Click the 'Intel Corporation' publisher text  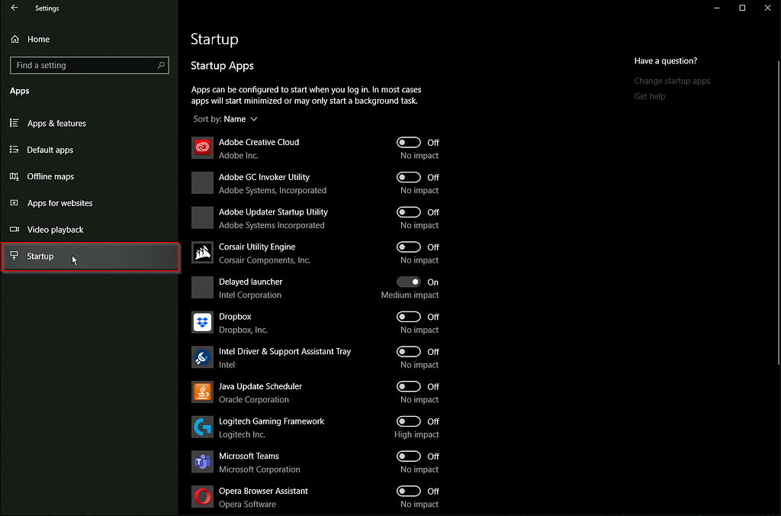click(250, 295)
